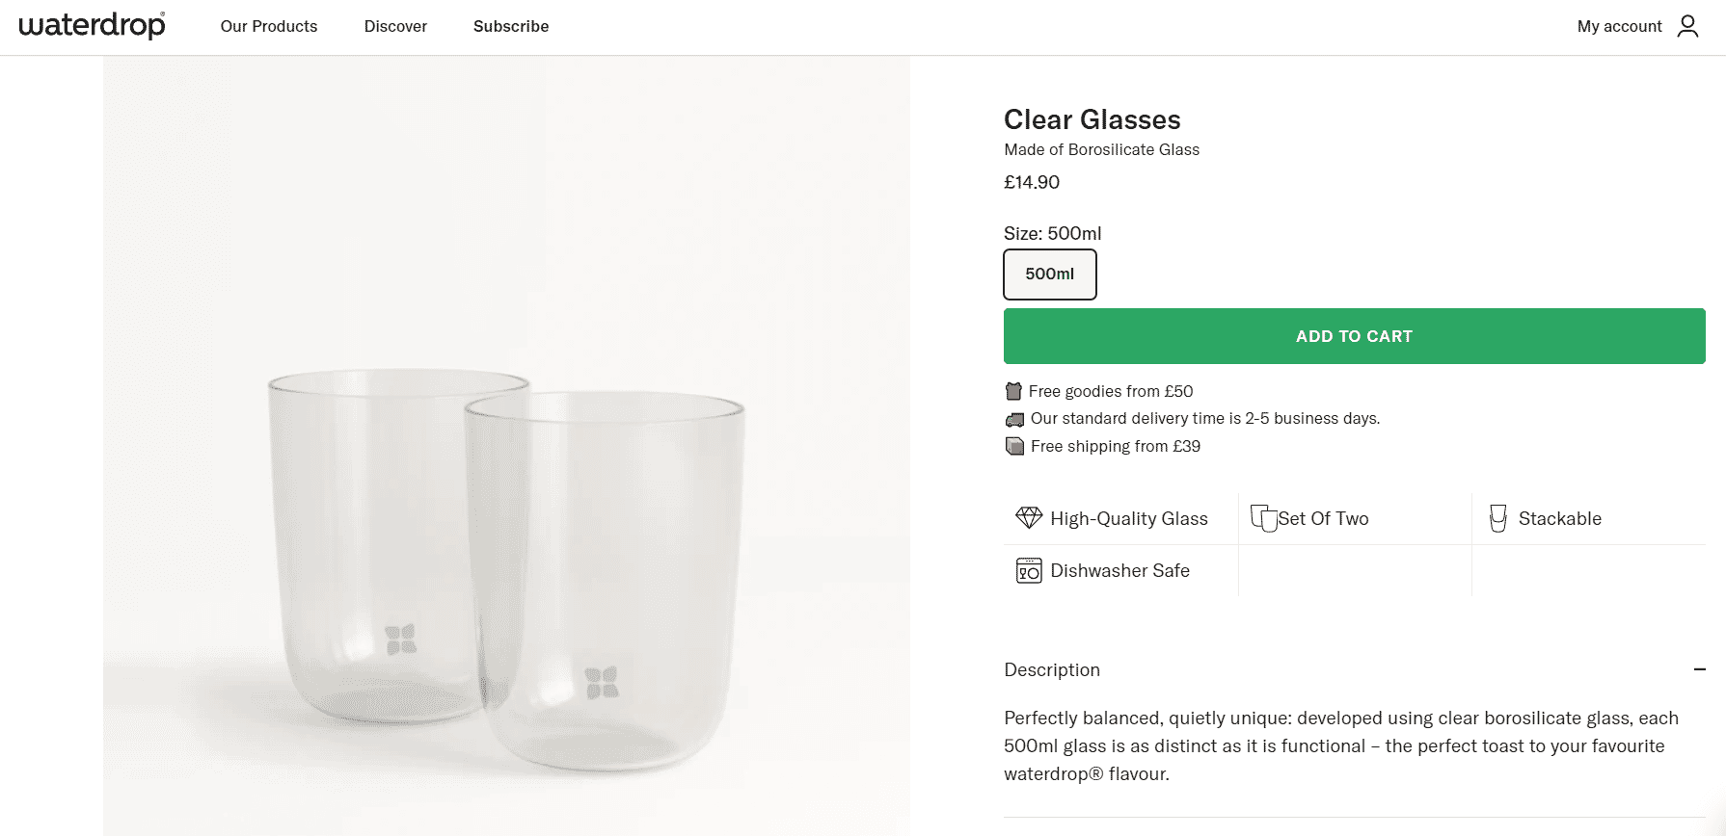Screen dimensions: 1726x836
Task: Click the diamond High-Quality Glass icon
Action: coord(1029,518)
